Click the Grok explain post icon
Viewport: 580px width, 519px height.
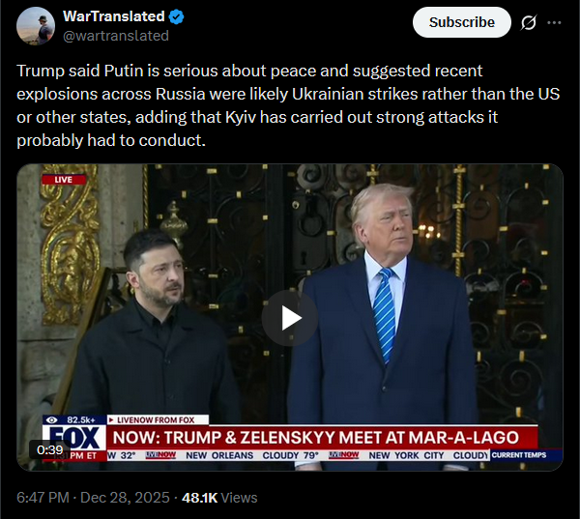point(528,22)
